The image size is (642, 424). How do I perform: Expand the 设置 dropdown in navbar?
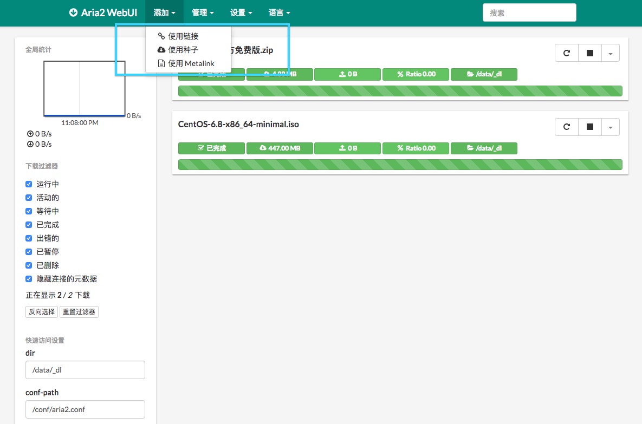pyautogui.click(x=241, y=12)
